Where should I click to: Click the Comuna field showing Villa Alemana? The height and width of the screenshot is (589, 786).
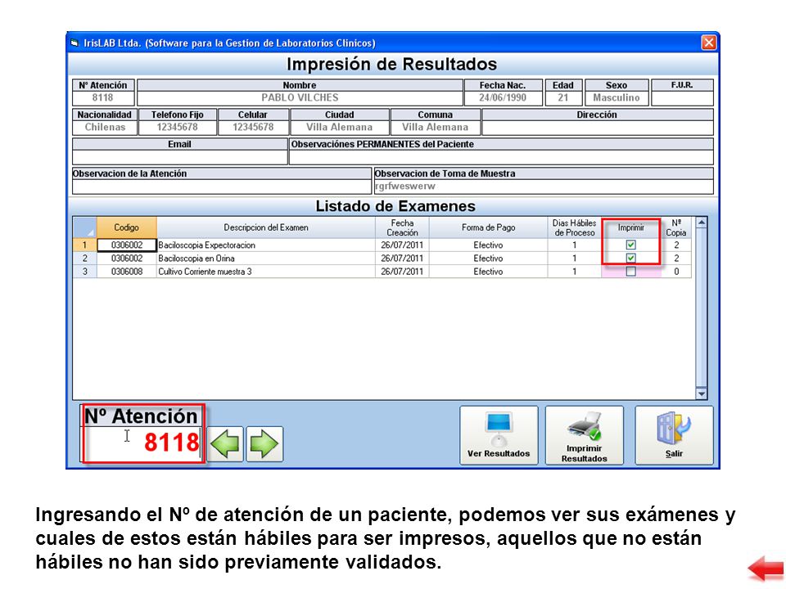point(435,128)
